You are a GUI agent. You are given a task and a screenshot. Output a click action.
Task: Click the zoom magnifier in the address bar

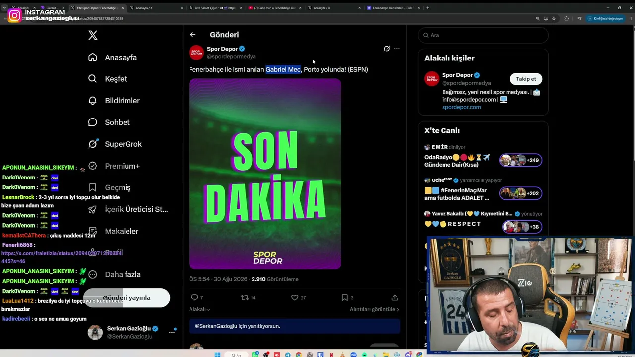(537, 18)
